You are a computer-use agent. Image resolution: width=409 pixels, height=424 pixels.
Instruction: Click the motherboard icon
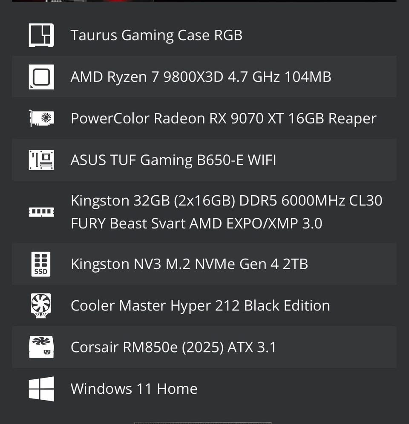(x=41, y=160)
